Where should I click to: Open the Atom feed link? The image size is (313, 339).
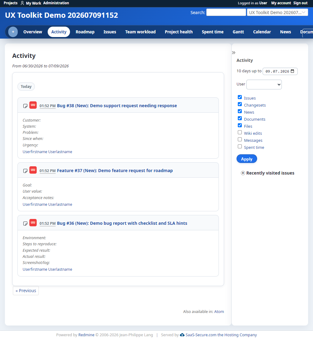[219, 311]
